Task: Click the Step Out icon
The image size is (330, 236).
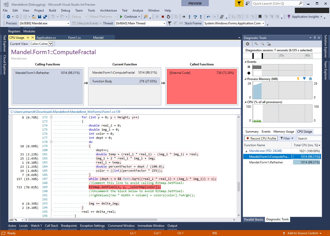Action: [x=201, y=17]
